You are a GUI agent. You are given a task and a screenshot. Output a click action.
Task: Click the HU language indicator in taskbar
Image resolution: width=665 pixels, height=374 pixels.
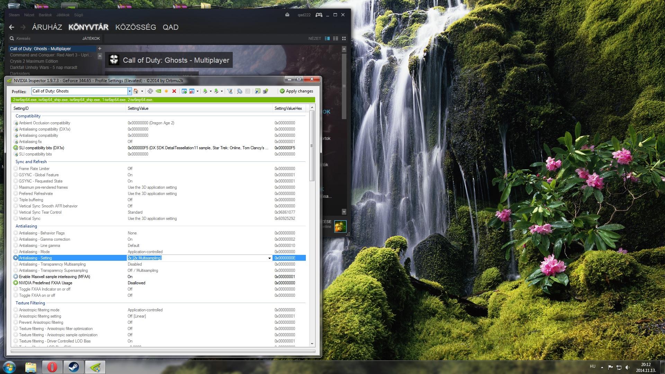tap(593, 366)
